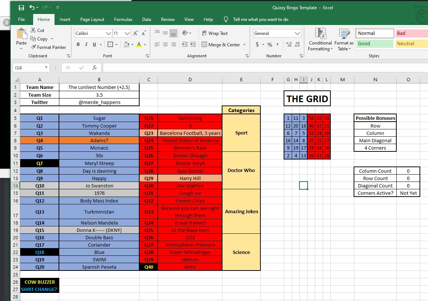
Task: Open Font dialog launcher
Action: tap(147, 56)
